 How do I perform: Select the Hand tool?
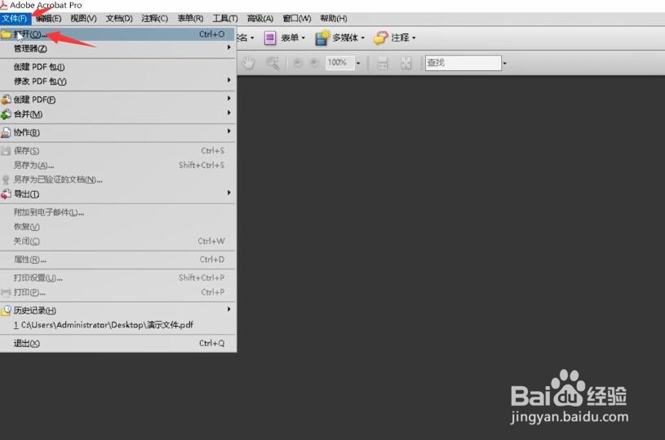[248, 63]
